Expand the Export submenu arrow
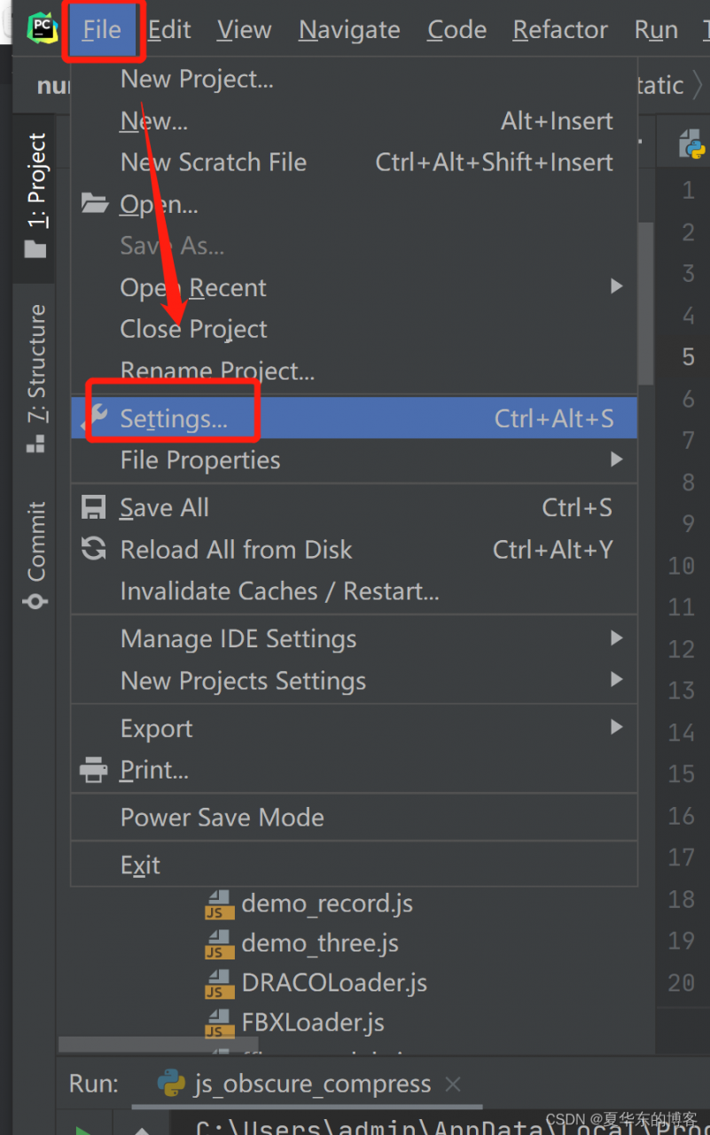The image size is (710, 1135). click(616, 728)
